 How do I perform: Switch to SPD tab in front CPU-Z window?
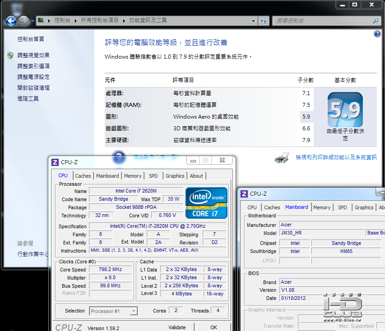click(153, 176)
